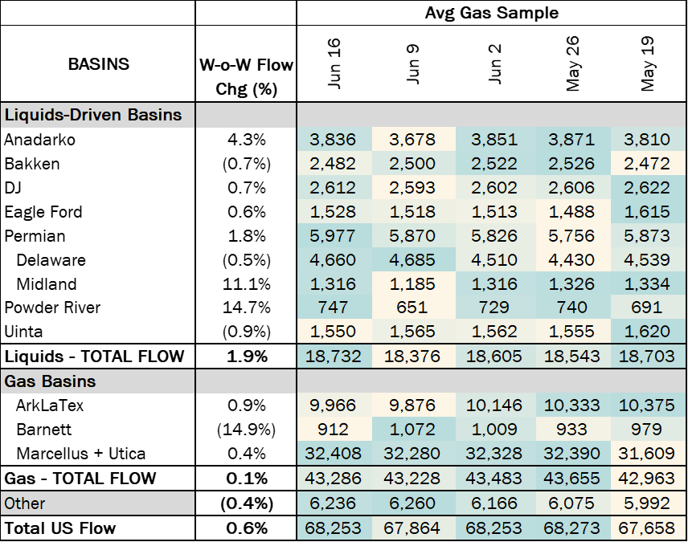Click the Avg Gas Sample heading
The height and width of the screenshot is (542, 688).
click(x=491, y=13)
